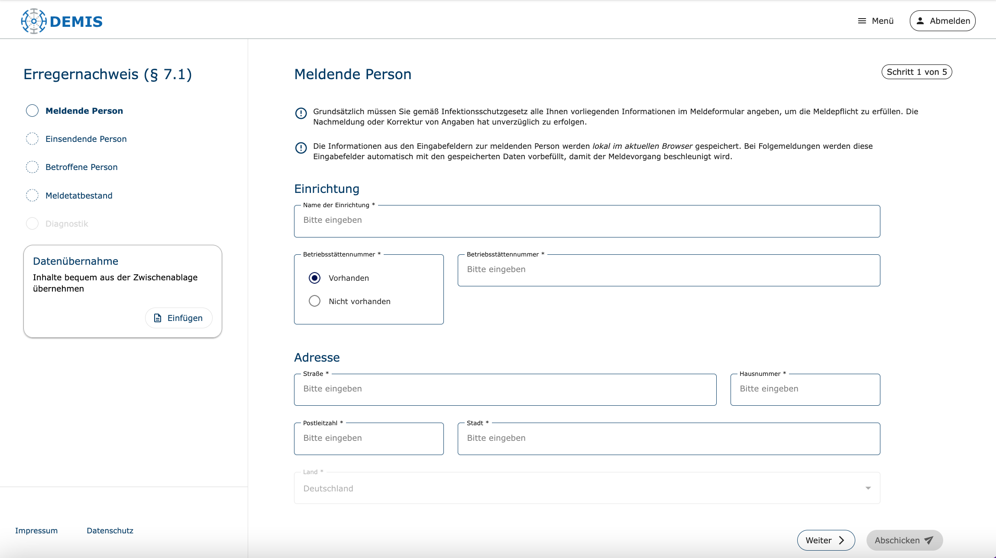996x558 pixels.
Task: Go to the Einsendende Person step
Action: [x=86, y=139]
